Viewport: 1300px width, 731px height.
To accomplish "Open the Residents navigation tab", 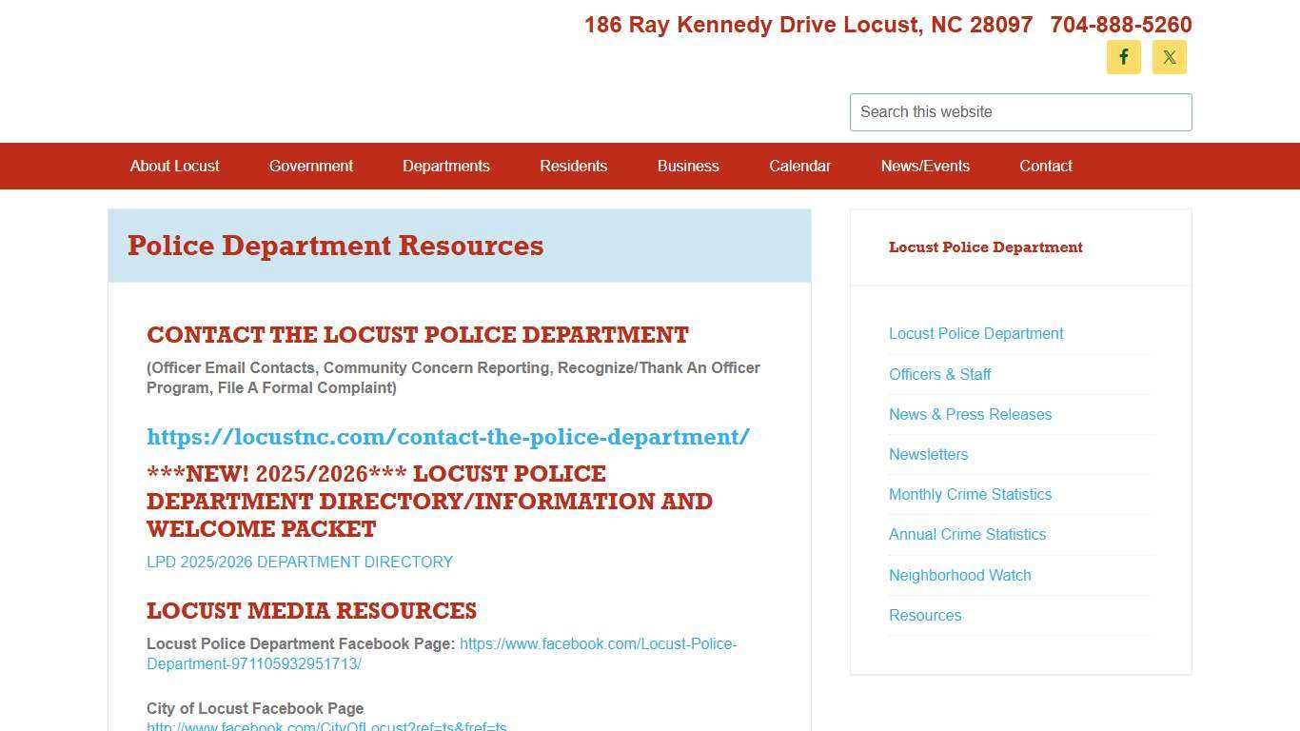I will click(573, 166).
